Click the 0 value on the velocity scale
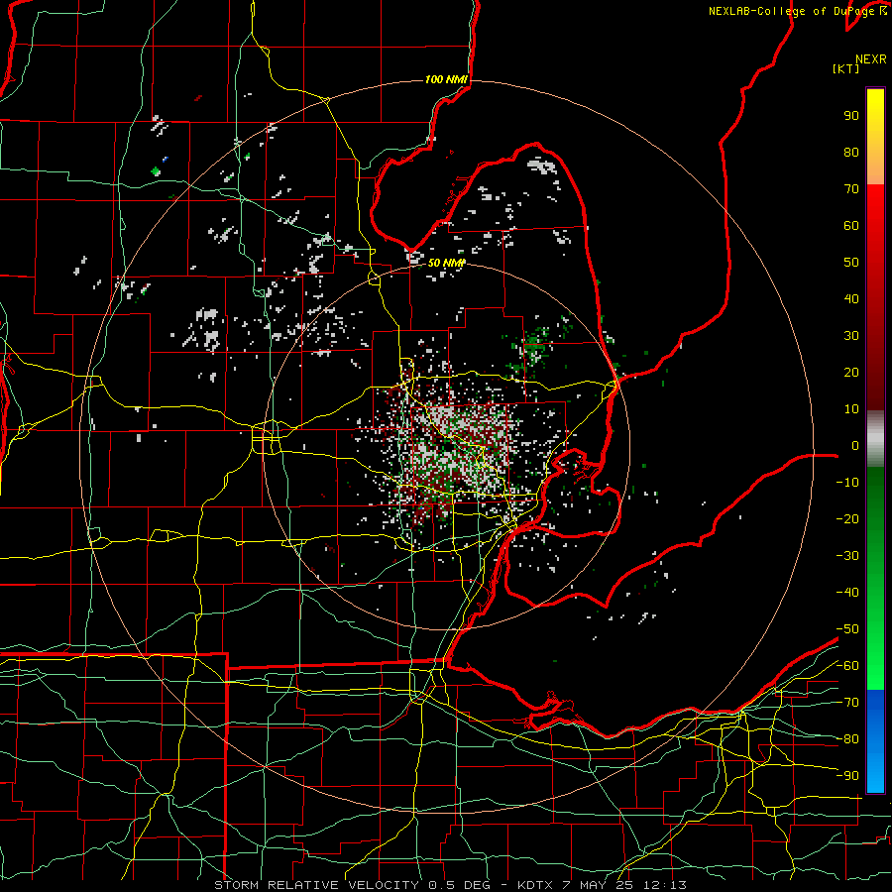Image resolution: width=892 pixels, height=892 pixels. click(855, 445)
